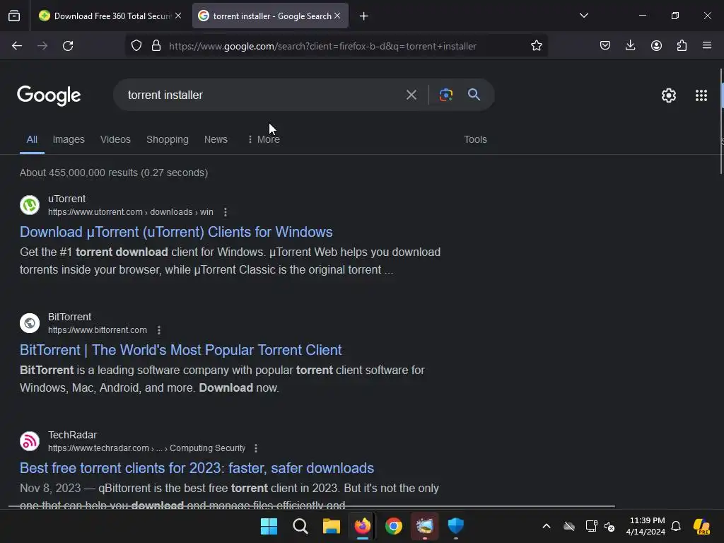Click the BitTorrent site favicon
Screen dimensions: 724x543
[30, 323]
